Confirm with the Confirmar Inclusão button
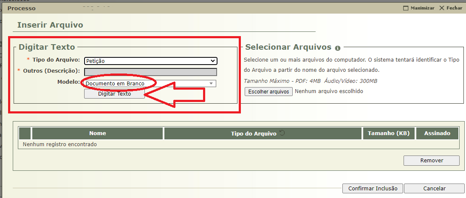The height and width of the screenshot is (198, 466). coord(373,188)
